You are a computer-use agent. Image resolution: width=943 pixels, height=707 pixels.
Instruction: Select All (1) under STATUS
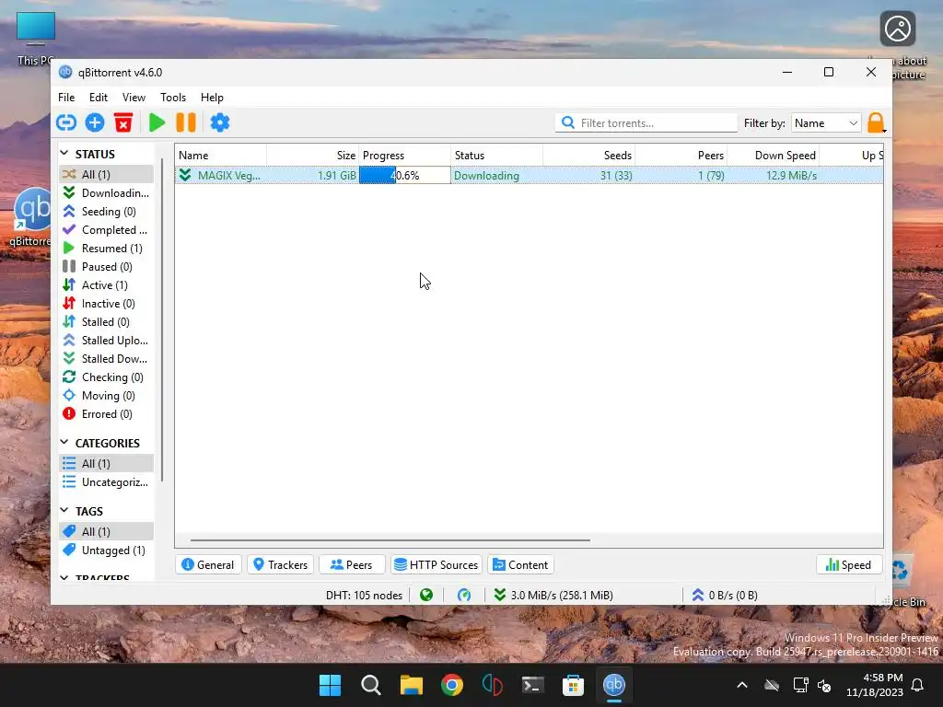107,174
